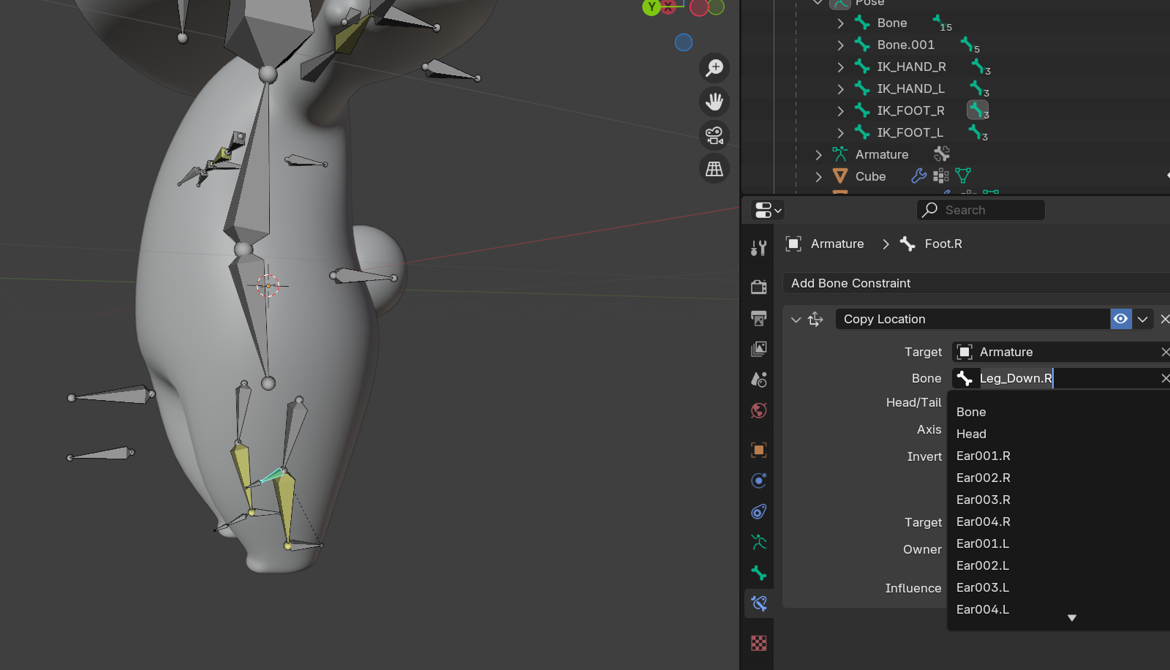
Task: Click the Zoom view magnifier icon
Action: pyautogui.click(x=714, y=68)
